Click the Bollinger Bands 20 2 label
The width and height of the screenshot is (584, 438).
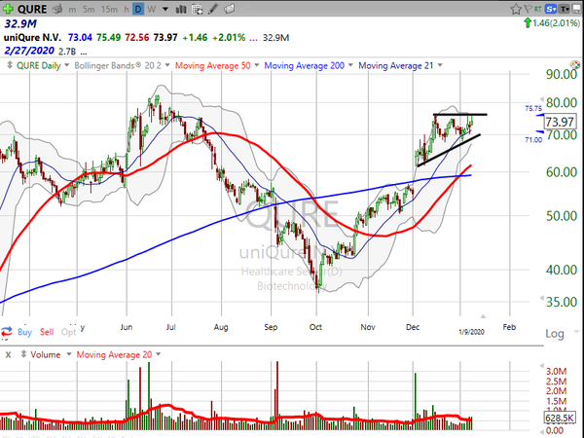[x=118, y=65]
